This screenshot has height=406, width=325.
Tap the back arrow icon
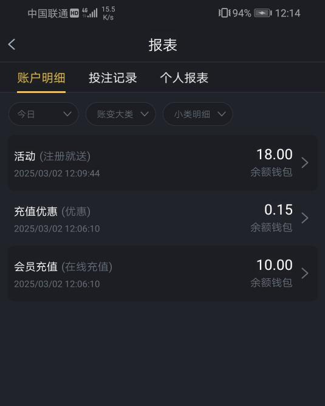[12, 44]
